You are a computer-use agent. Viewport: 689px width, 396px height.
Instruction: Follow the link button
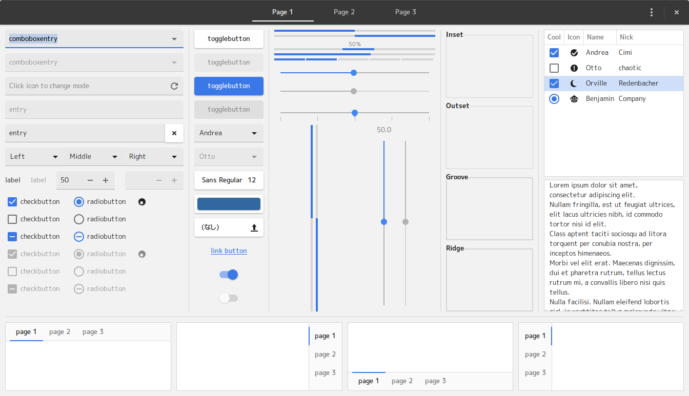229,251
